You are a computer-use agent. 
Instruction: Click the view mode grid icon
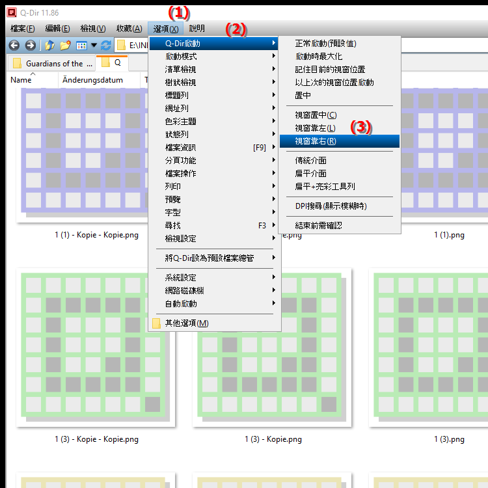pyautogui.click(x=81, y=46)
